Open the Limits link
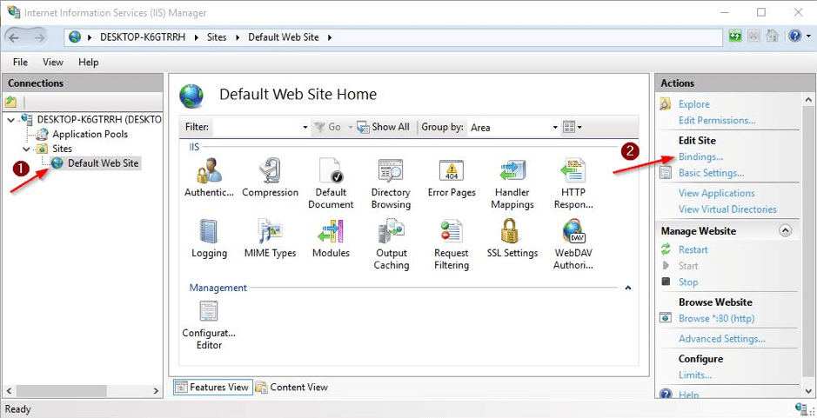Image resolution: width=817 pixels, height=418 pixels. [695, 375]
